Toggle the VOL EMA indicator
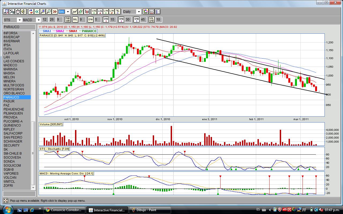 (x=152, y=20)
